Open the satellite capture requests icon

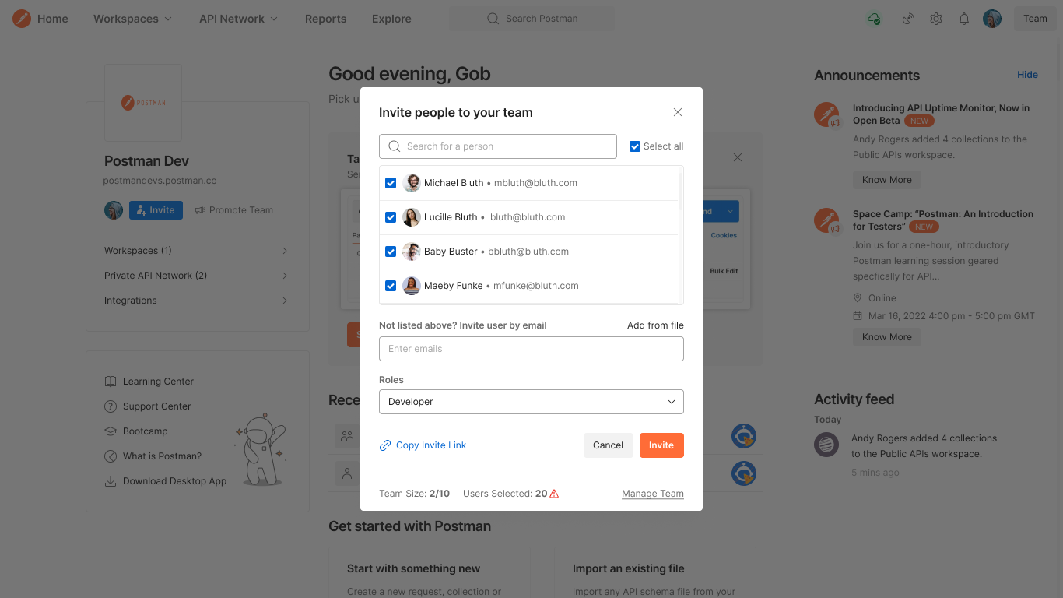pyautogui.click(x=907, y=19)
